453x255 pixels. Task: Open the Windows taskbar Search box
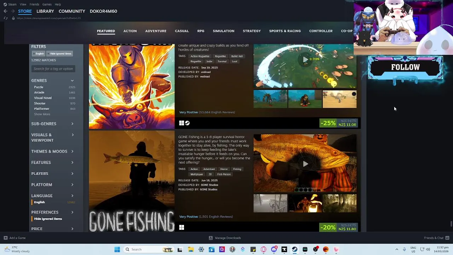pos(149,249)
